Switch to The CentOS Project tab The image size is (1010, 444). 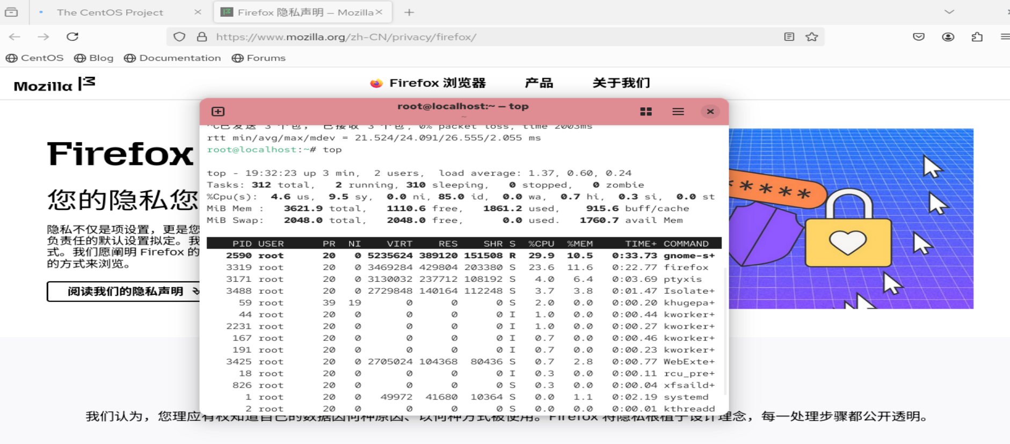click(x=109, y=12)
